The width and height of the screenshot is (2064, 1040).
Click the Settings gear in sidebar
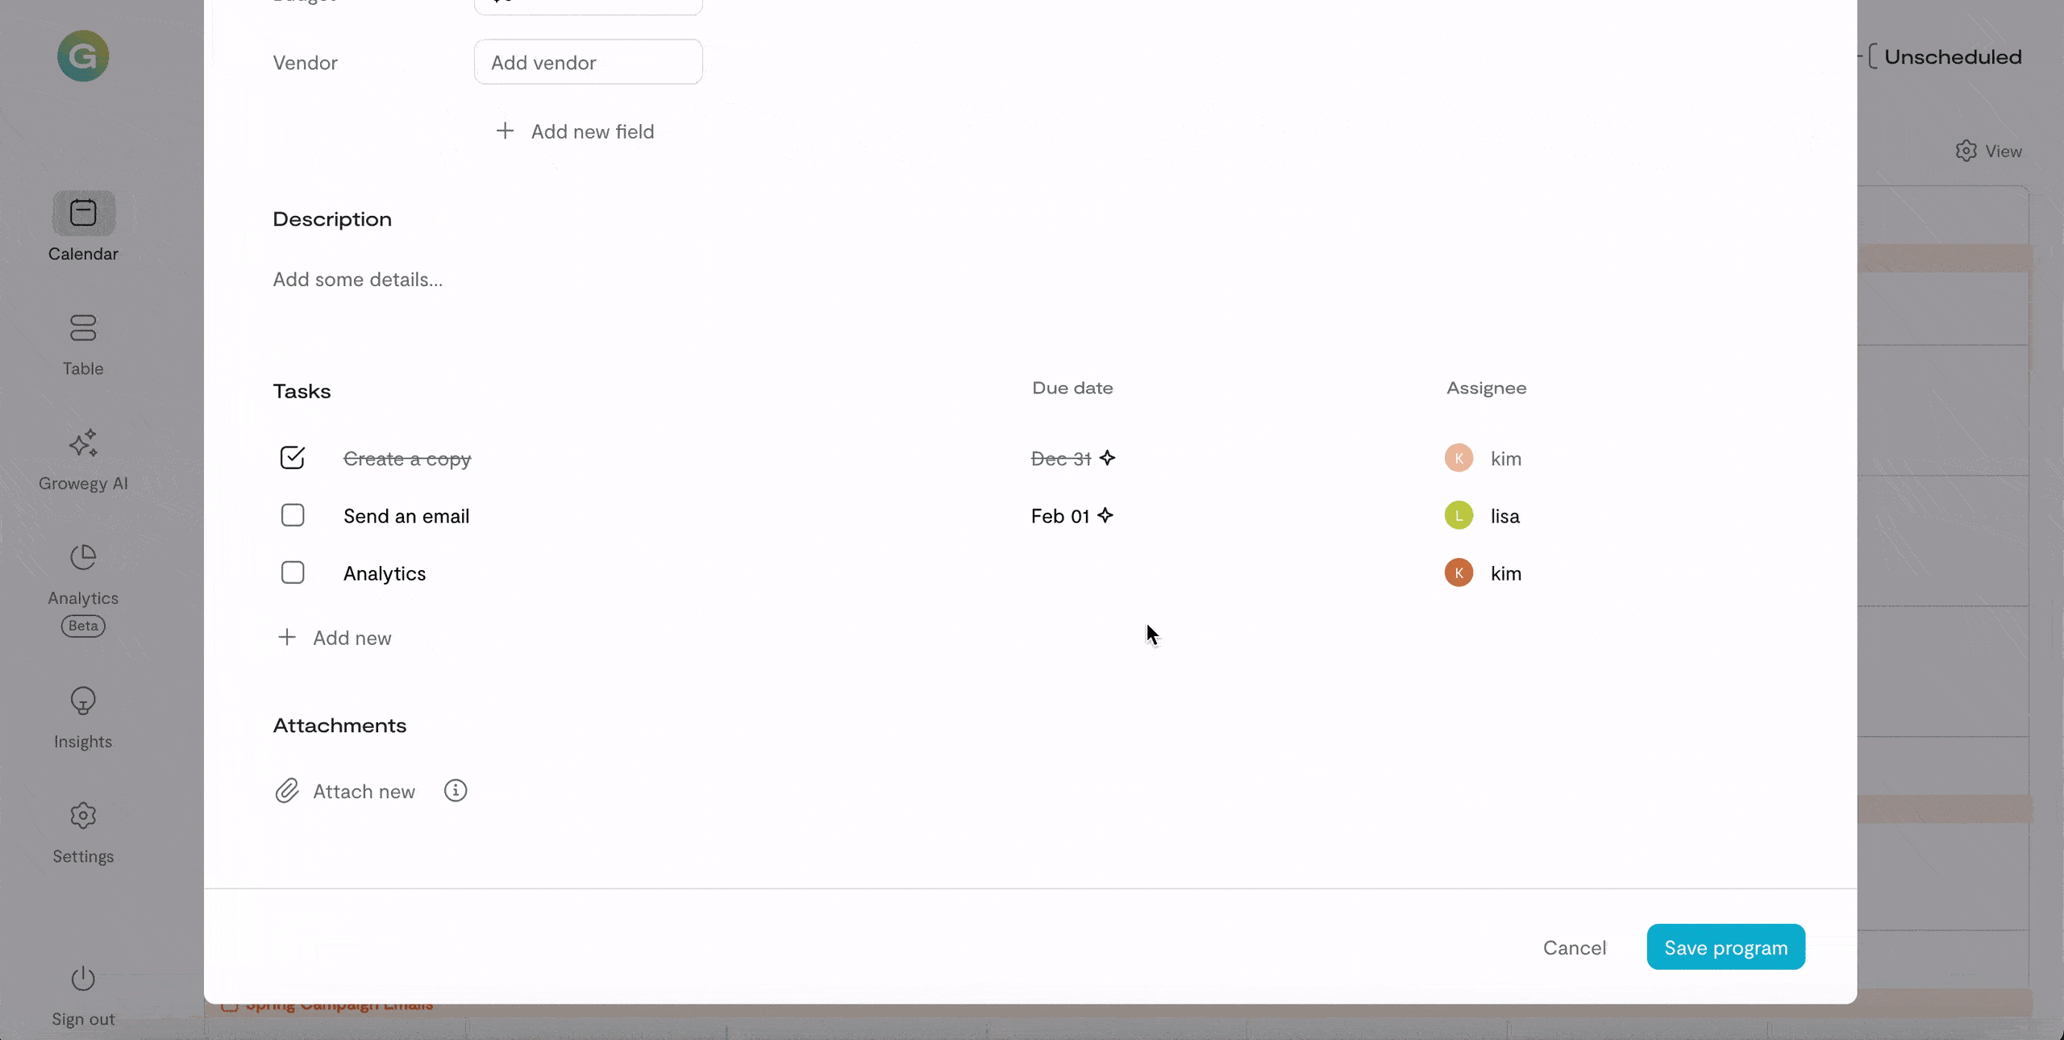coord(83,816)
